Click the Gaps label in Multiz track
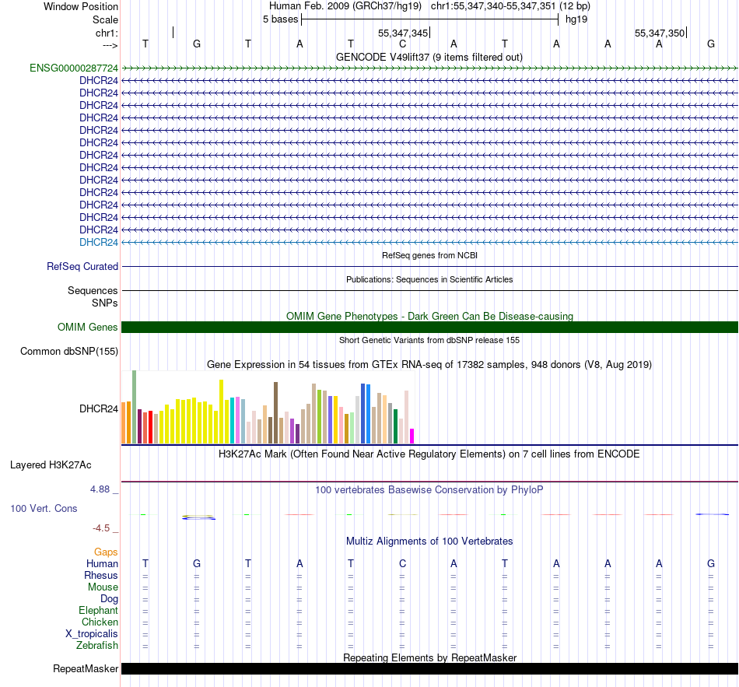739x687 pixels. point(106,552)
